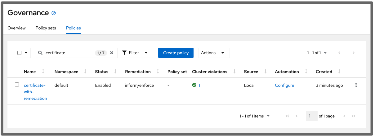Open the Configure automation link
The height and width of the screenshot is (137, 375).
coord(284,85)
